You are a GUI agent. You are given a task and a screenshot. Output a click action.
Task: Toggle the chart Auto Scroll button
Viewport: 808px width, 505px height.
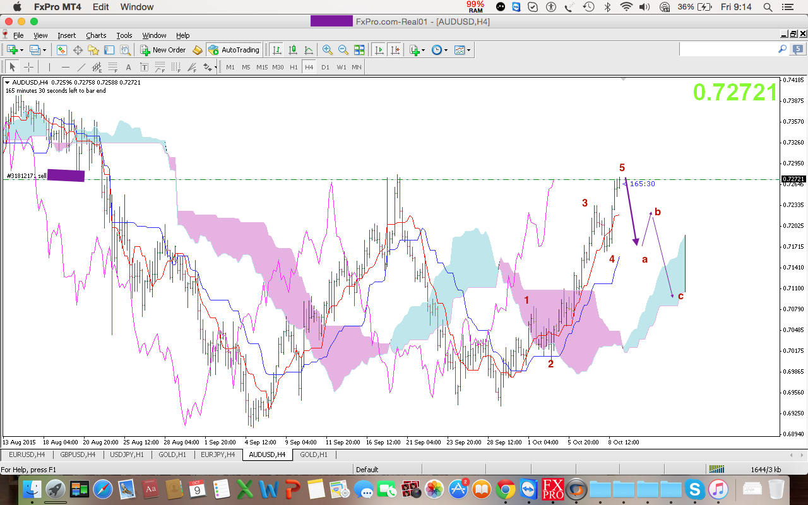379,50
